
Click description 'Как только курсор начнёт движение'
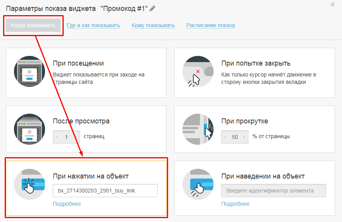click(269, 75)
